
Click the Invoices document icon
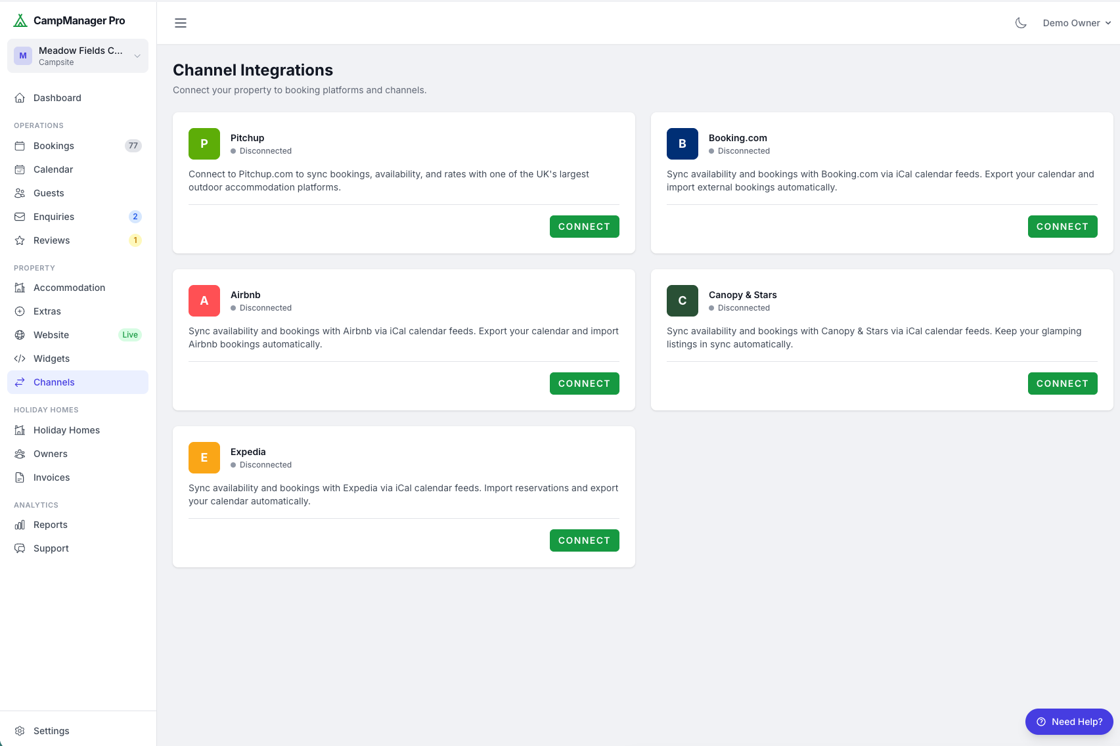click(x=20, y=477)
